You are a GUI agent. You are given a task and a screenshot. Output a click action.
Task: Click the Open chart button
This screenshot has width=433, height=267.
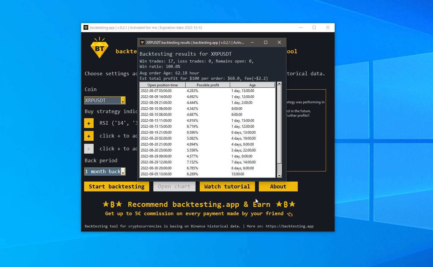coord(174,187)
